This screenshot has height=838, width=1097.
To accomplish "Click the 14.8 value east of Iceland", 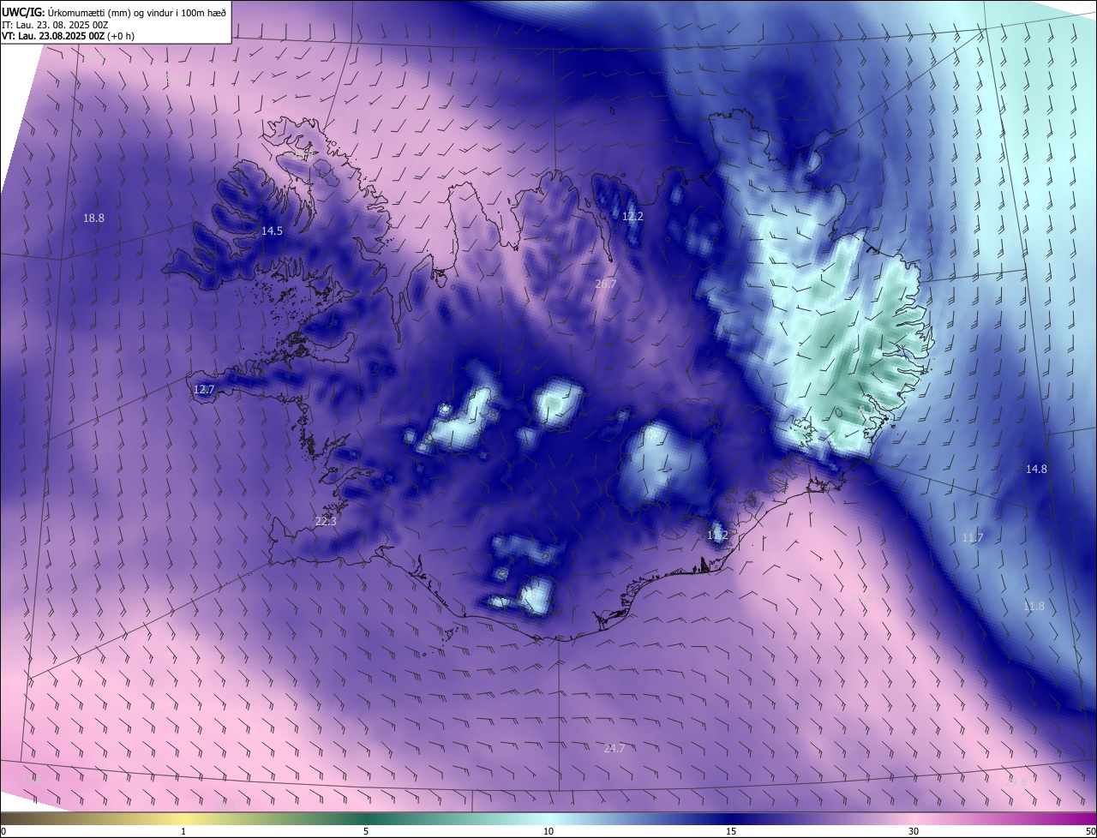I will [1036, 469].
